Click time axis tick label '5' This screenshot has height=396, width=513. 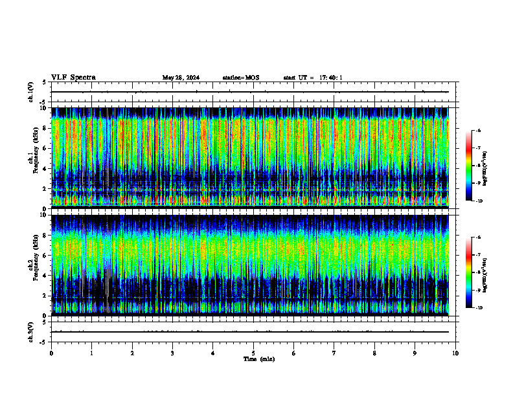[253, 353]
